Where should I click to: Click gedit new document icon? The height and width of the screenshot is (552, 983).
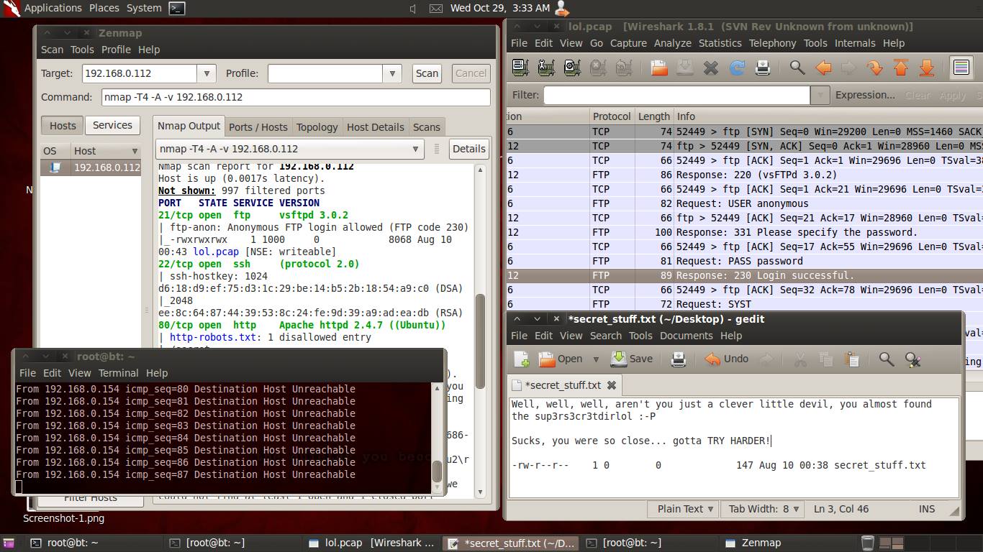coord(521,359)
